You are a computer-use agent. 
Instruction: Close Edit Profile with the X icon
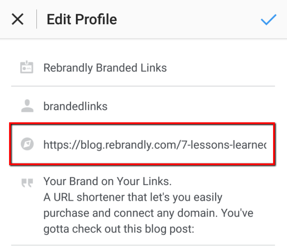coord(18,19)
